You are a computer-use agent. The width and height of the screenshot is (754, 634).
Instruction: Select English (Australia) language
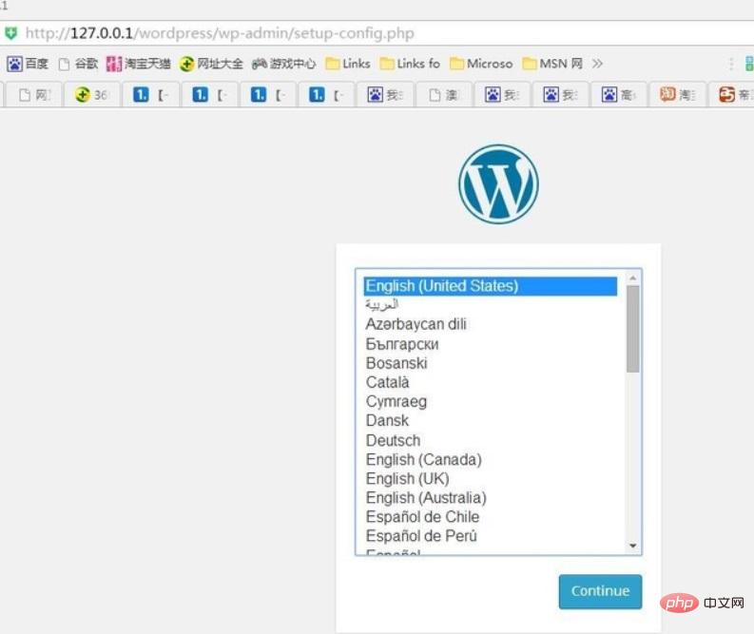click(491, 498)
